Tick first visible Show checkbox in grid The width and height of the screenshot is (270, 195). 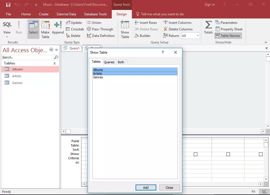click(x=195, y=154)
